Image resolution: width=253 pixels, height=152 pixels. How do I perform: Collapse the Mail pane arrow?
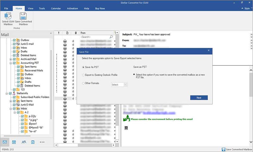(x=51, y=33)
